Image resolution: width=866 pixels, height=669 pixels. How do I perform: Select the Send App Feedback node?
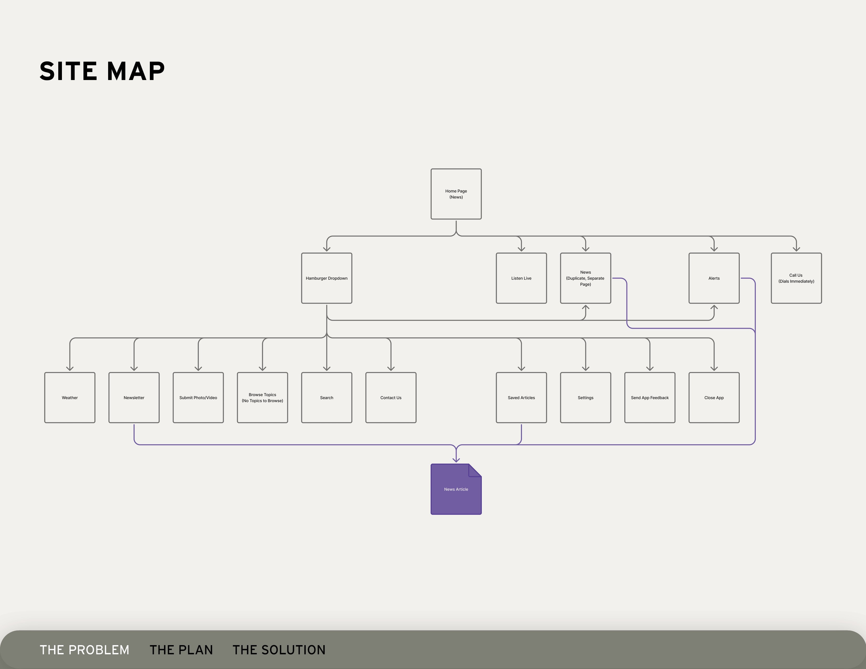(x=650, y=397)
